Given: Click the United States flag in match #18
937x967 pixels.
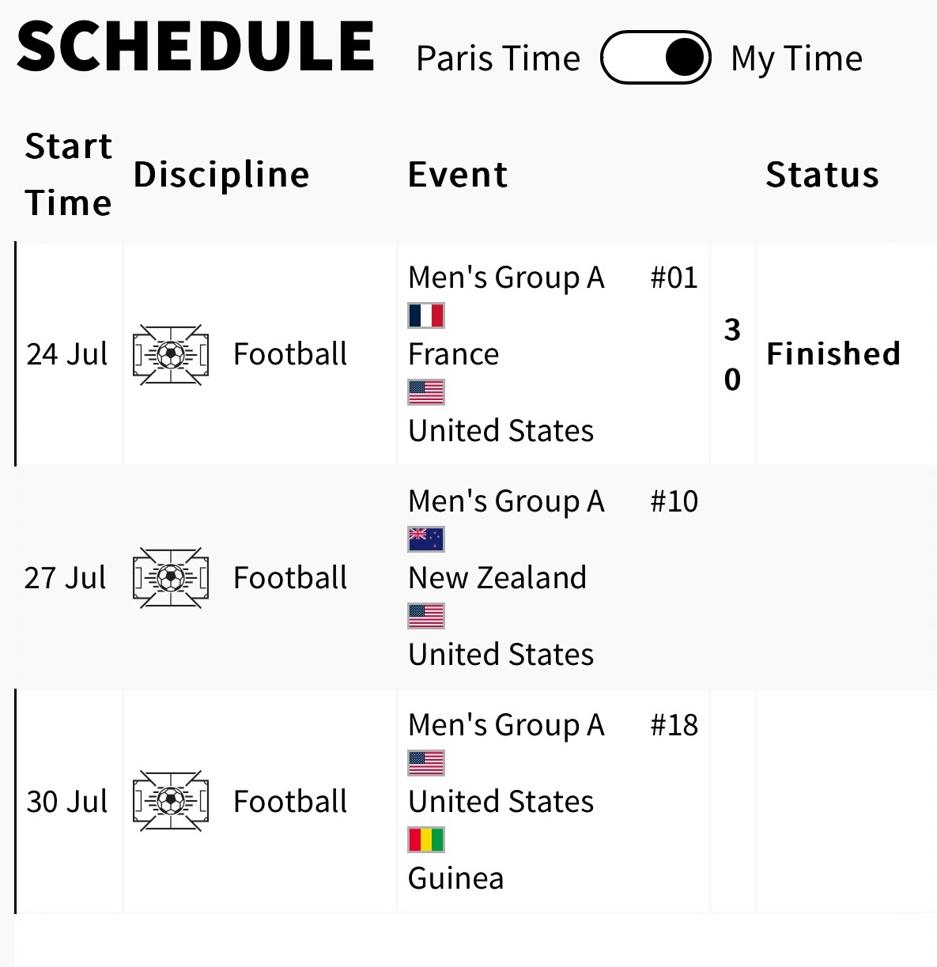Looking at the screenshot, I should [x=426, y=763].
